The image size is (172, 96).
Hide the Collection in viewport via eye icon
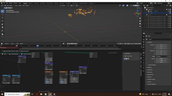[x=169, y=10]
